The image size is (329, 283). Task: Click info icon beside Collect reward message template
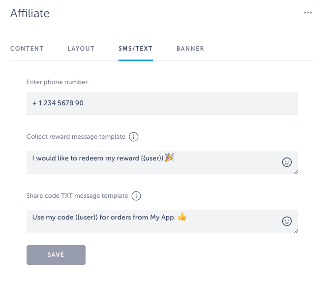pyautogui.click(x=133, y=137)
